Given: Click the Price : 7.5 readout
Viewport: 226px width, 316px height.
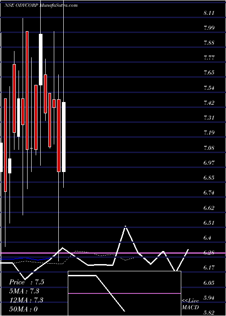Looking at the screenshot, I should click(x=27, y=282).
